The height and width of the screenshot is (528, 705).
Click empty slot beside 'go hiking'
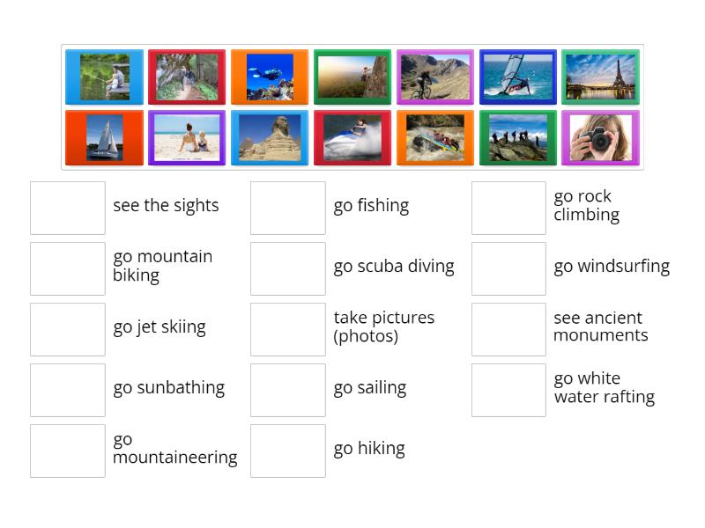(x=288, y=451)
